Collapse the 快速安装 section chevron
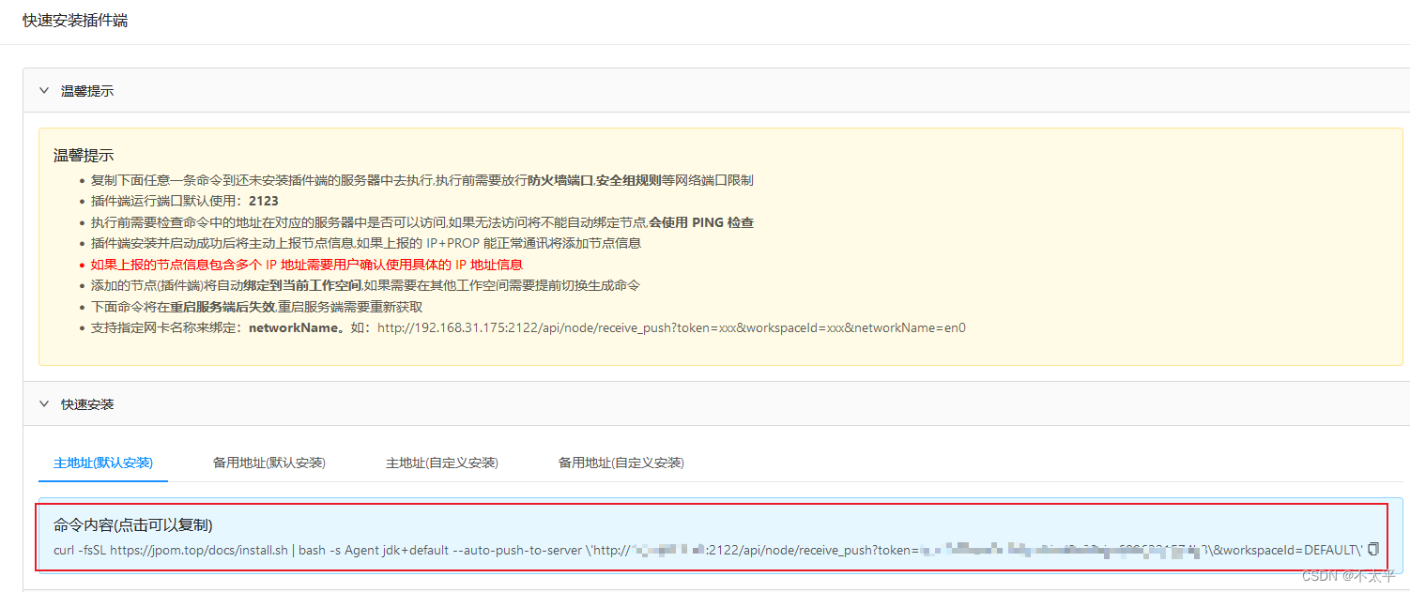This screenshot has height=592, width=1410. pos(44,403)
